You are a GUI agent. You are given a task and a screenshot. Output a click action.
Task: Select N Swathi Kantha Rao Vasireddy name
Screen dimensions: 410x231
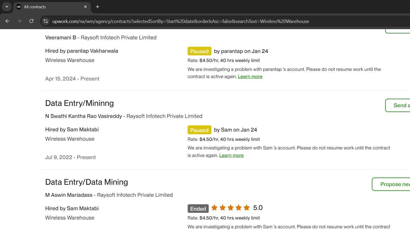[x=84, y=116]
